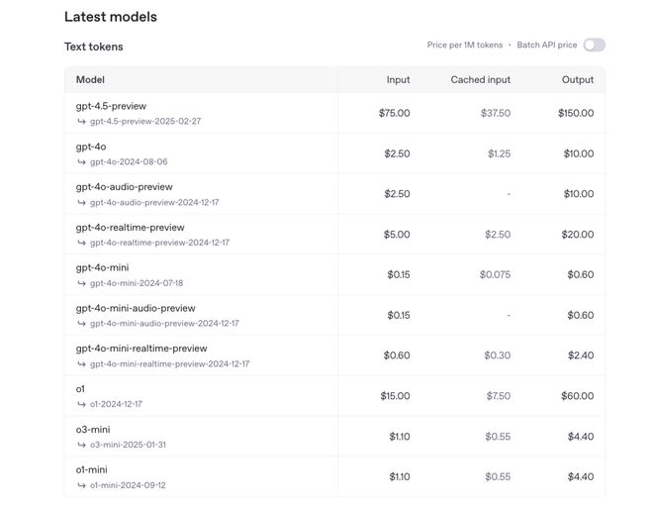
Task: Click the gpt-4o-mini-realtime-preview-2024-12-17 snapshot text
Action: 169,364
